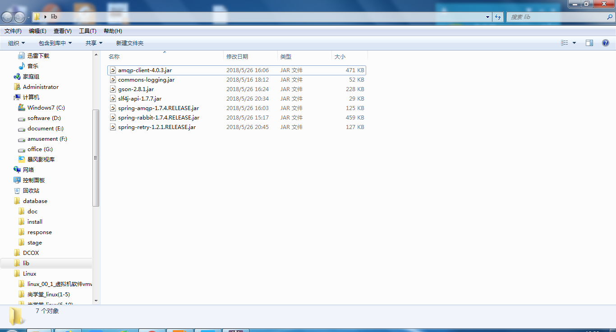Open the view options dropdown arrow
This screenshot has height=332, width=616.
(574, 43)
